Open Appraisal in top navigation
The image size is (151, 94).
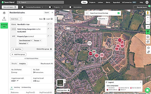[x=116, y=2]
